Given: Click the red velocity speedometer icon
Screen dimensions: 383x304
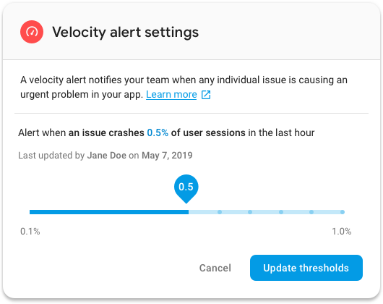Looking at the screenshot, I should 32,32.
